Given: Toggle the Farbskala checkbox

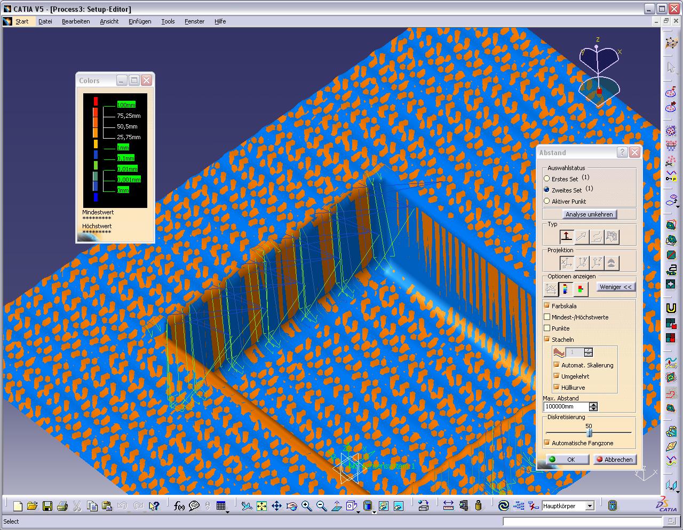Looking at the screenshot, I should point(546,306).
